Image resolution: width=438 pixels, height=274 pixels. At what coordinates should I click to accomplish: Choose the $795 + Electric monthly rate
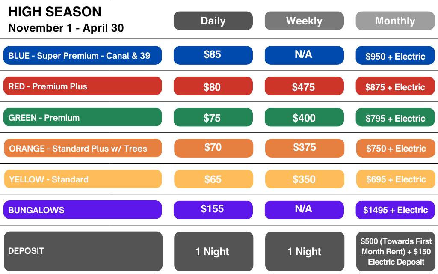pyautogui.click(x=395, y=118)
